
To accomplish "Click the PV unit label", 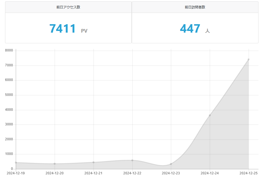I will [x=84, y=31].
